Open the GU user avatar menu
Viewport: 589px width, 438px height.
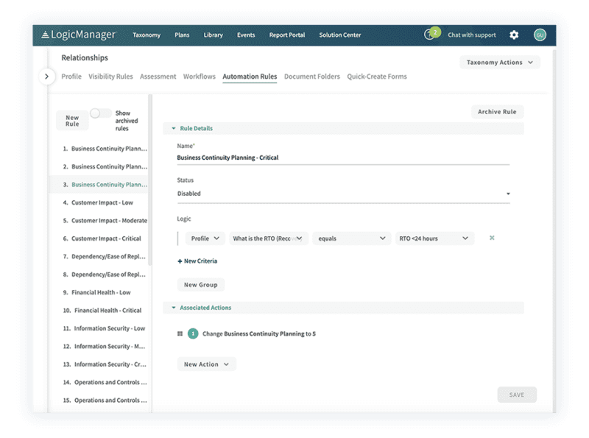pos(540,35)
